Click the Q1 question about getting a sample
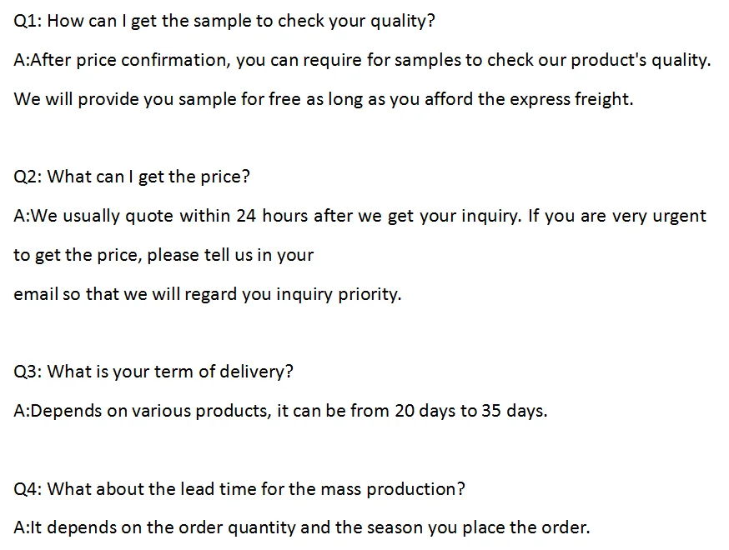Screen dimensions: 729x550 224,22
